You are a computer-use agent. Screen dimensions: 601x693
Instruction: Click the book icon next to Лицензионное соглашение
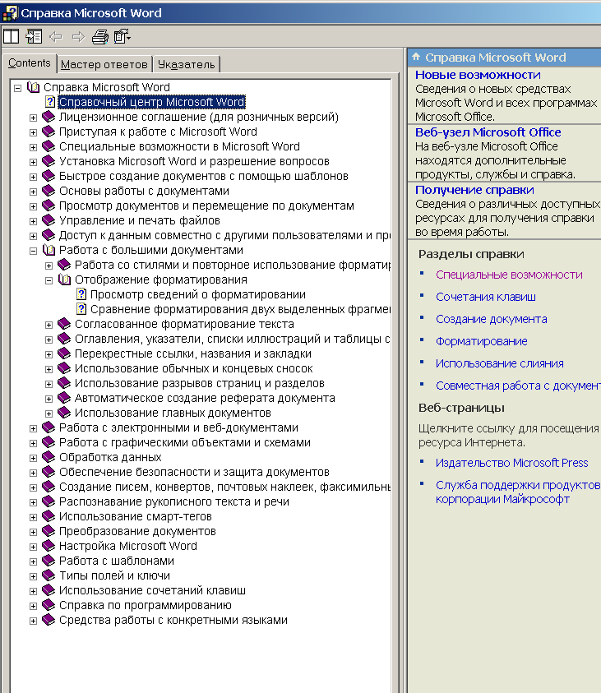49,117
